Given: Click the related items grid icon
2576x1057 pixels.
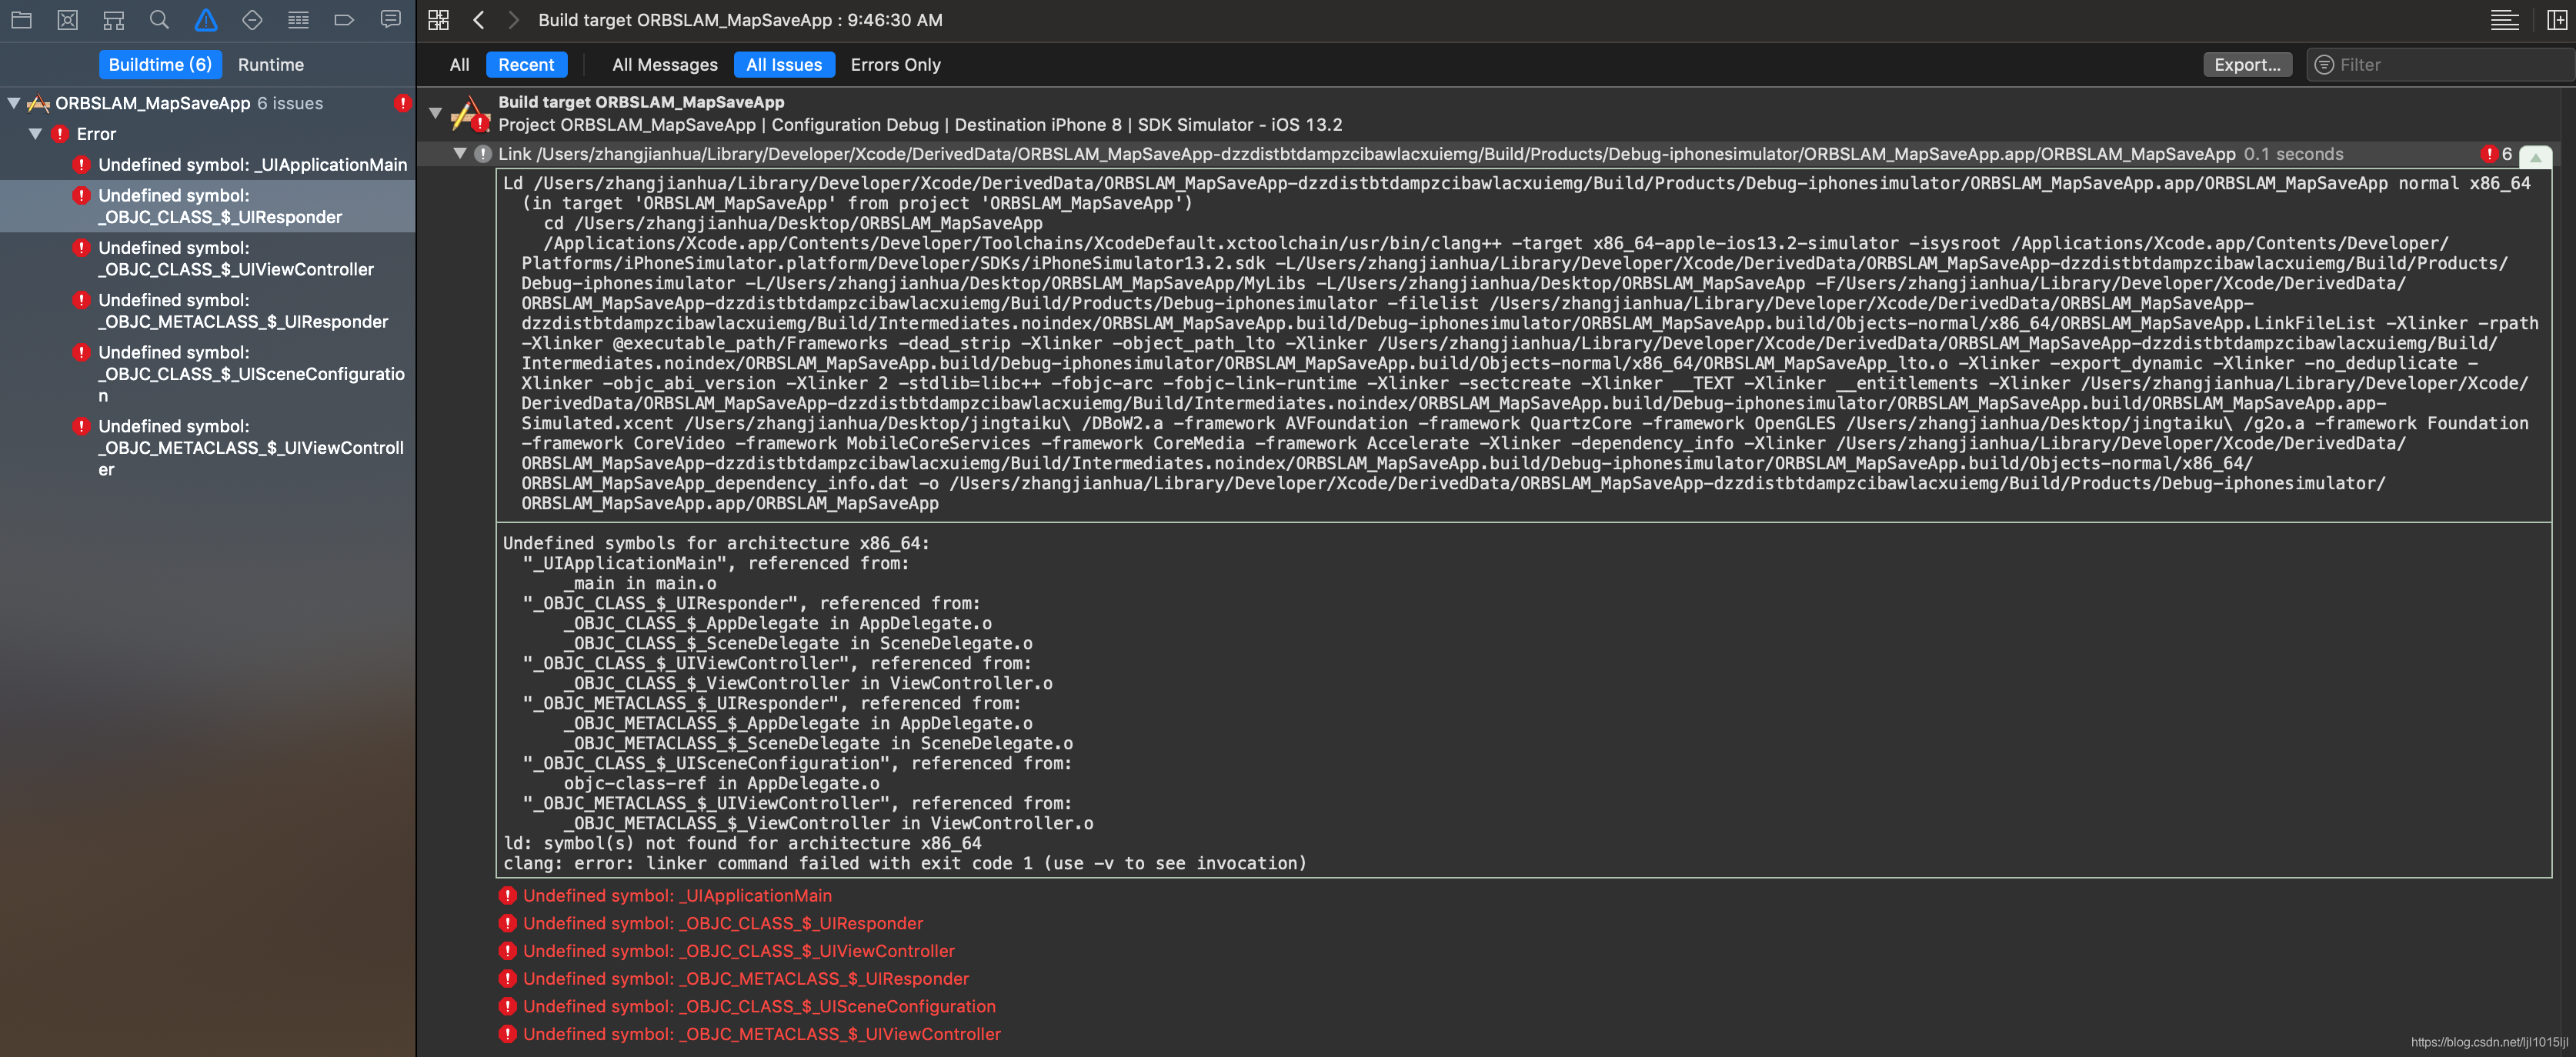Looking at the screenshot, I should (x=438, y=20).
